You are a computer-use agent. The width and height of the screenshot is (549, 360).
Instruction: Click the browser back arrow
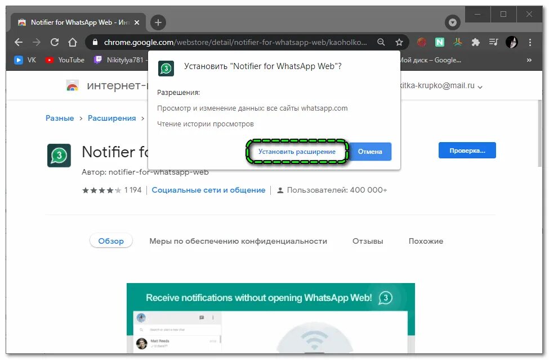(19, 42)
